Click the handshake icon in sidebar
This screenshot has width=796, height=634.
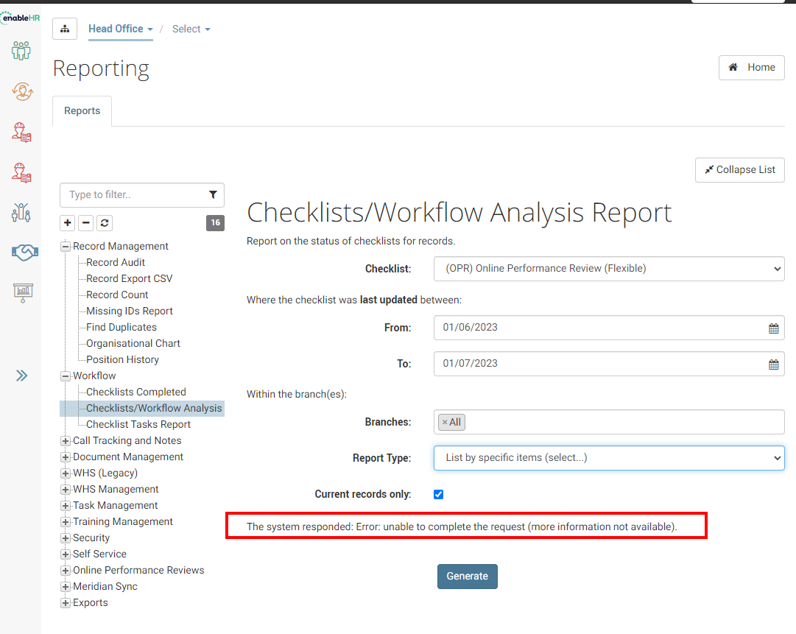coord(24,253)
